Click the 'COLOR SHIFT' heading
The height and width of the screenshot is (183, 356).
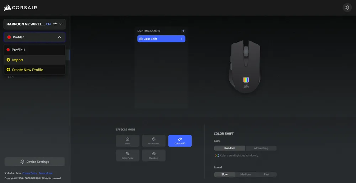(x=224, y=134)
